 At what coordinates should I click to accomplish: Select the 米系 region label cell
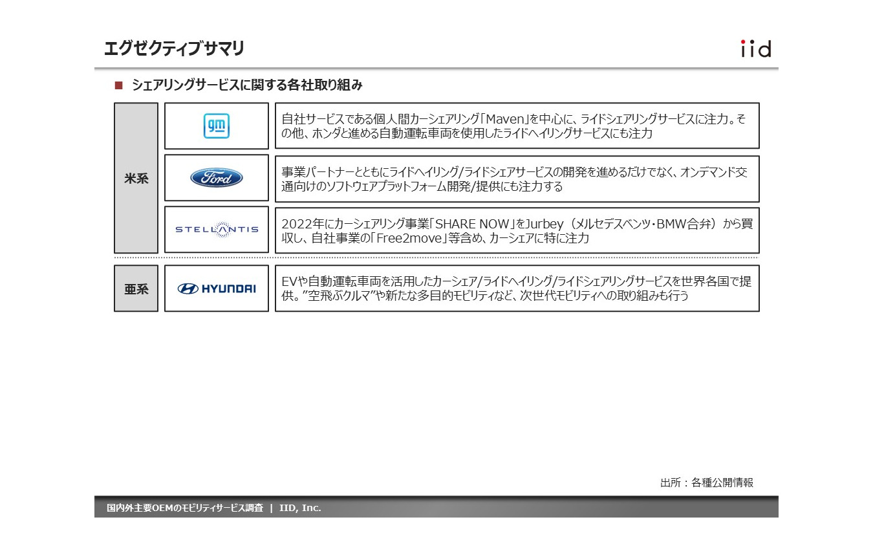tap(136, 178)
